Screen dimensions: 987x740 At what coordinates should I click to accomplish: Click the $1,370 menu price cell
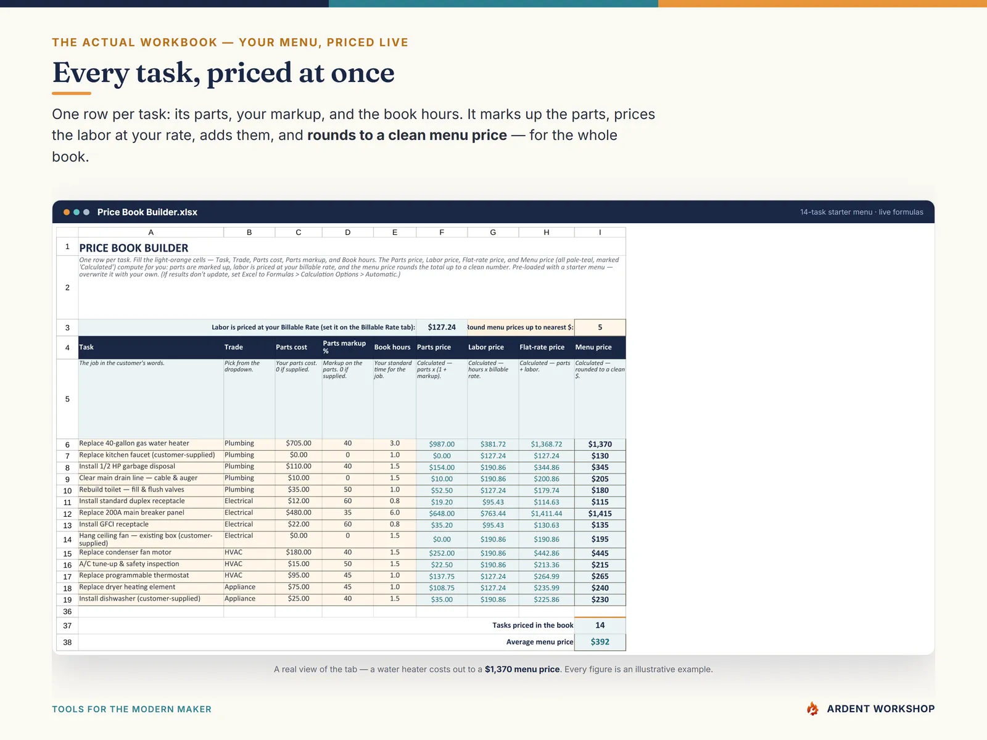click(600, 444)
